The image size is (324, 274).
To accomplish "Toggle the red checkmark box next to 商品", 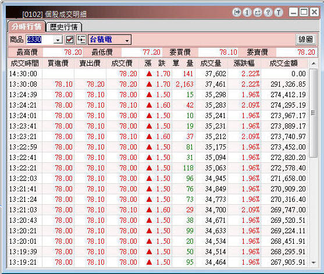I will [x=70, y=40].
